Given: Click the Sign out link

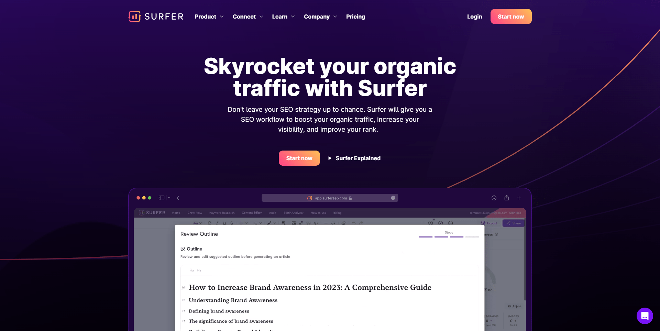Looking at the screenshot, I should point(515,213).
